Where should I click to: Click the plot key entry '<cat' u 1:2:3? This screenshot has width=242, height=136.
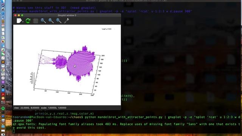pyautogui.click(x=107, y=29)
